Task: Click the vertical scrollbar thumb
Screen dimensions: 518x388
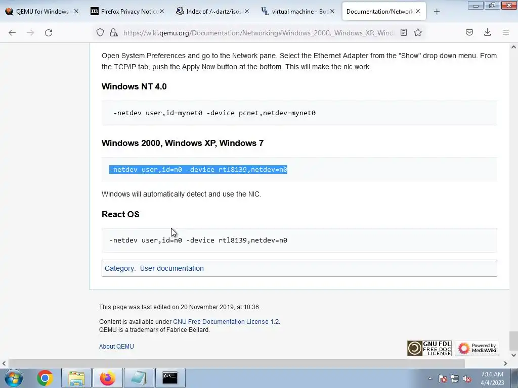Action: click(513, 341)
